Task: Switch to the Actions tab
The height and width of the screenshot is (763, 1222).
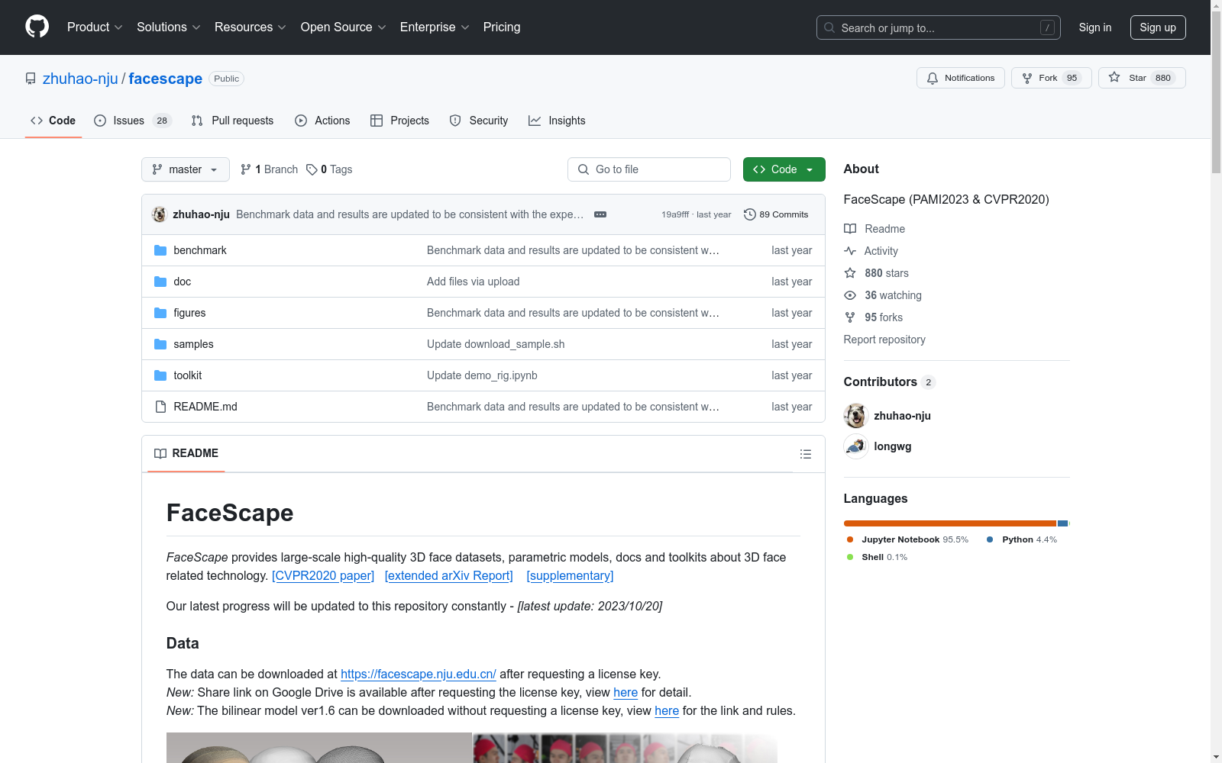Action: tap(322, 121)
